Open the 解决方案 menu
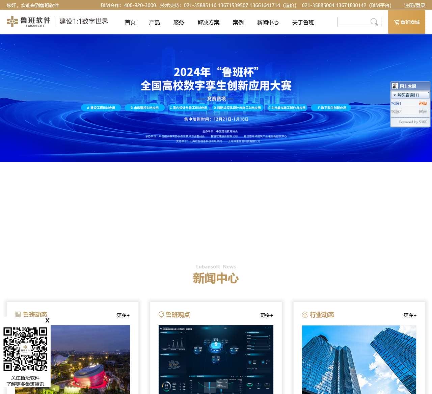 (x=209, y=22)
